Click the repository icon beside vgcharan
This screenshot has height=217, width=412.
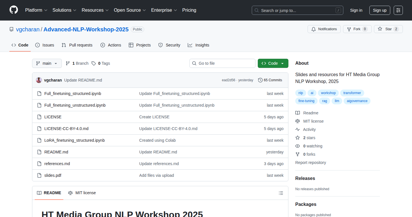11,29
